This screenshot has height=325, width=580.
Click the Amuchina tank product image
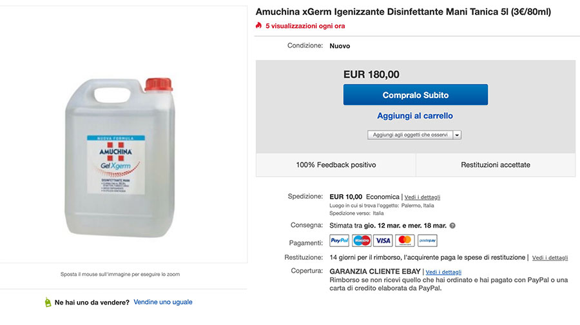pyautogui.click(x=119, y=157)
